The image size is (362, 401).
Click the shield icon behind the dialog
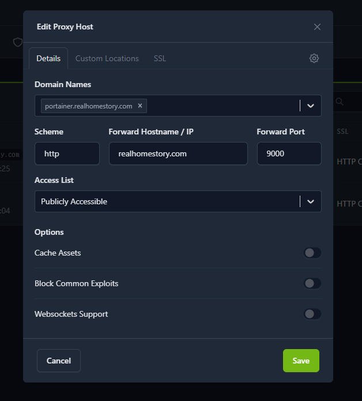[x=17, y=42]
